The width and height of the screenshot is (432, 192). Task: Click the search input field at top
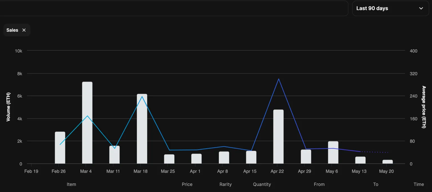pos(174,8)
